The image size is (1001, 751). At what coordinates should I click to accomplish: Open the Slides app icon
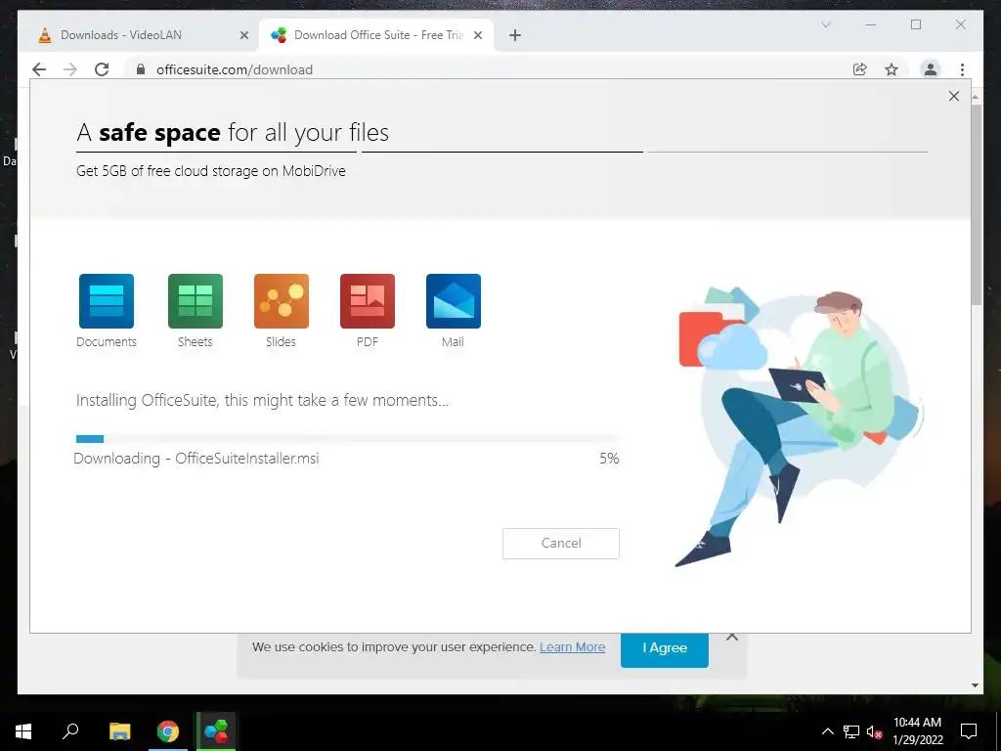(282, 301)
